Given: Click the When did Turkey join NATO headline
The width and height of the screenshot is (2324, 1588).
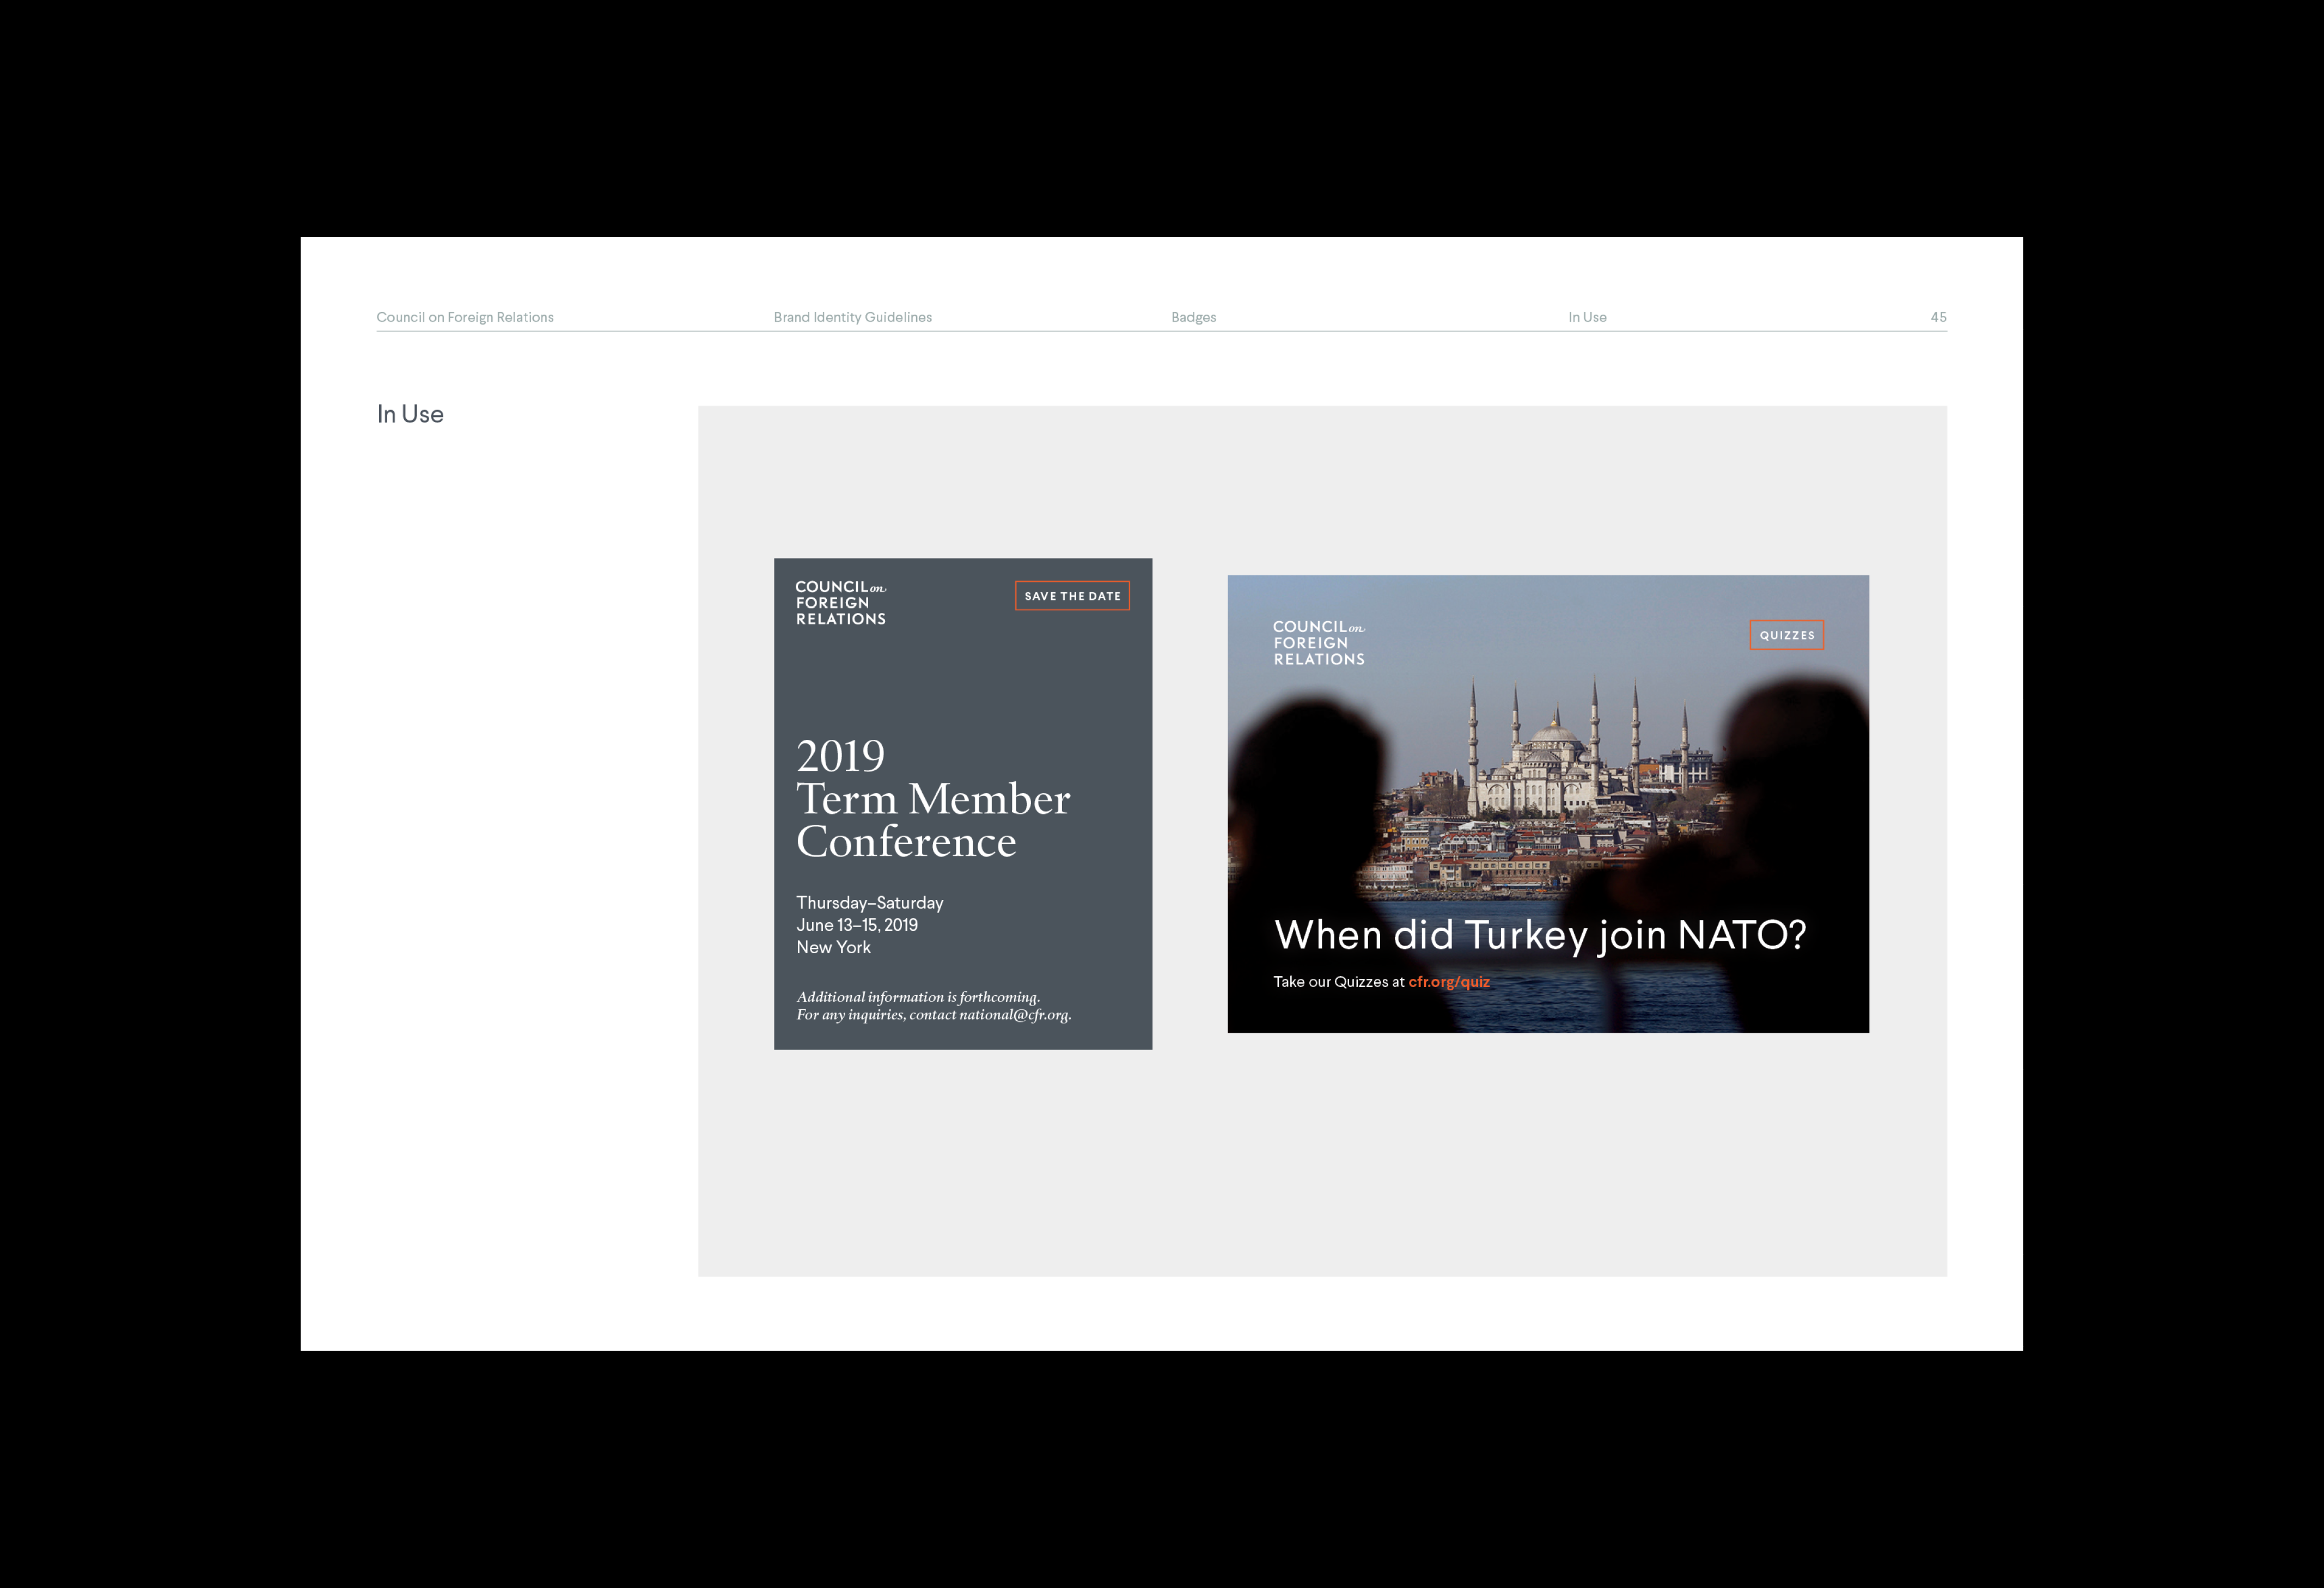Looking at the screenshot, I should [1539, 934].
